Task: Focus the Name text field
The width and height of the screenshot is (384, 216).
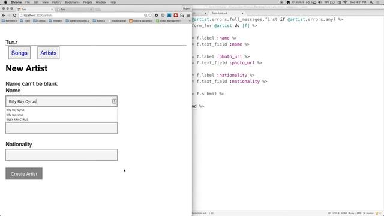Action: click(x=61, y=101)
